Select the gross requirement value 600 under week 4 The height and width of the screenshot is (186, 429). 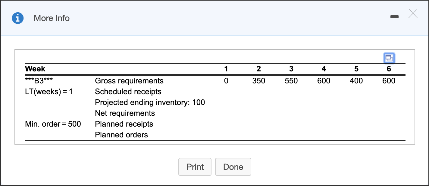tap(324, 81)
